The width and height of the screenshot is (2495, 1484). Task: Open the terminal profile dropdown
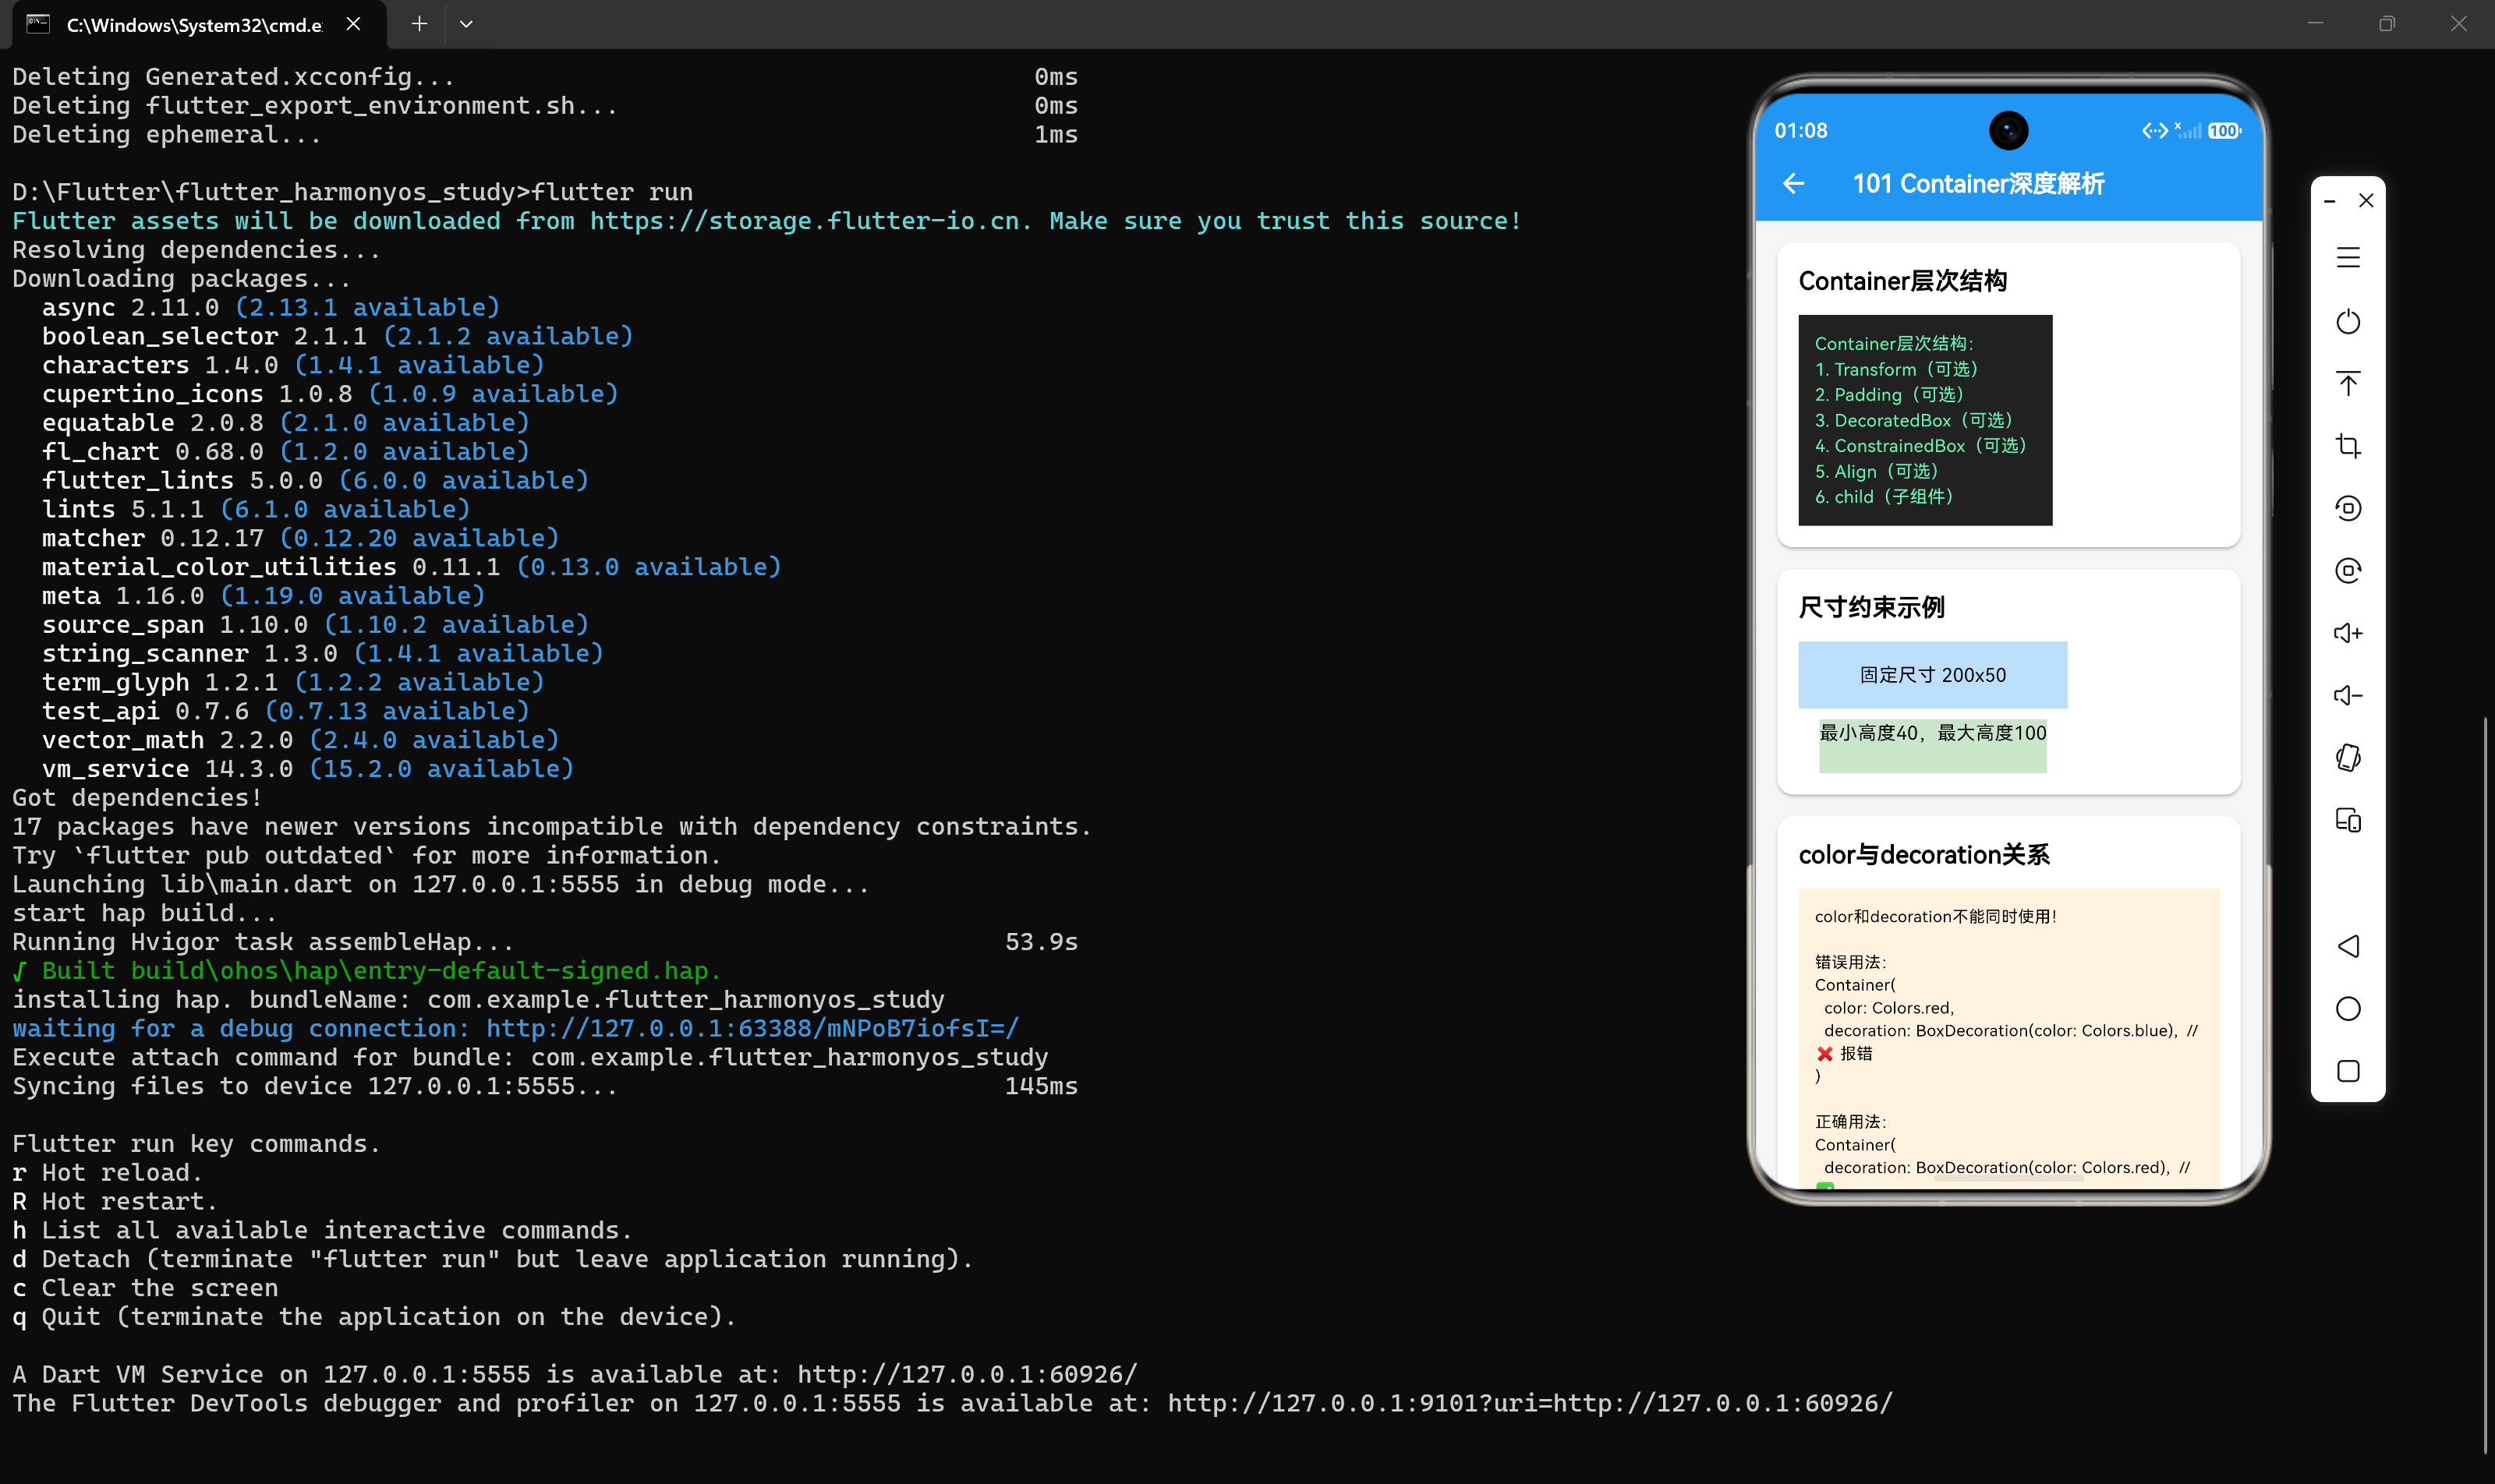coord(466,24)
